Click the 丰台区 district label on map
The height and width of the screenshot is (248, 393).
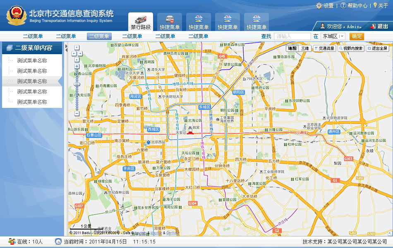point(129,169)
